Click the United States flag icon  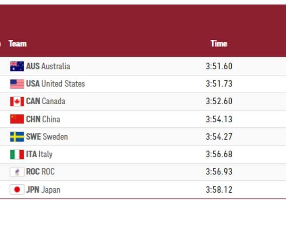tap(17, 84)
